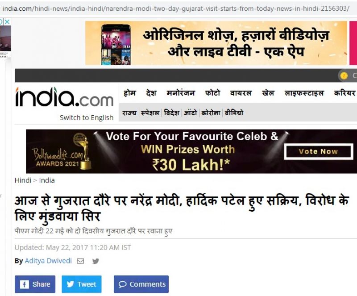Open the वीडियो sub-menu link
The height and width of the screenshot is (296, 357).
click(x=234, y=113)
